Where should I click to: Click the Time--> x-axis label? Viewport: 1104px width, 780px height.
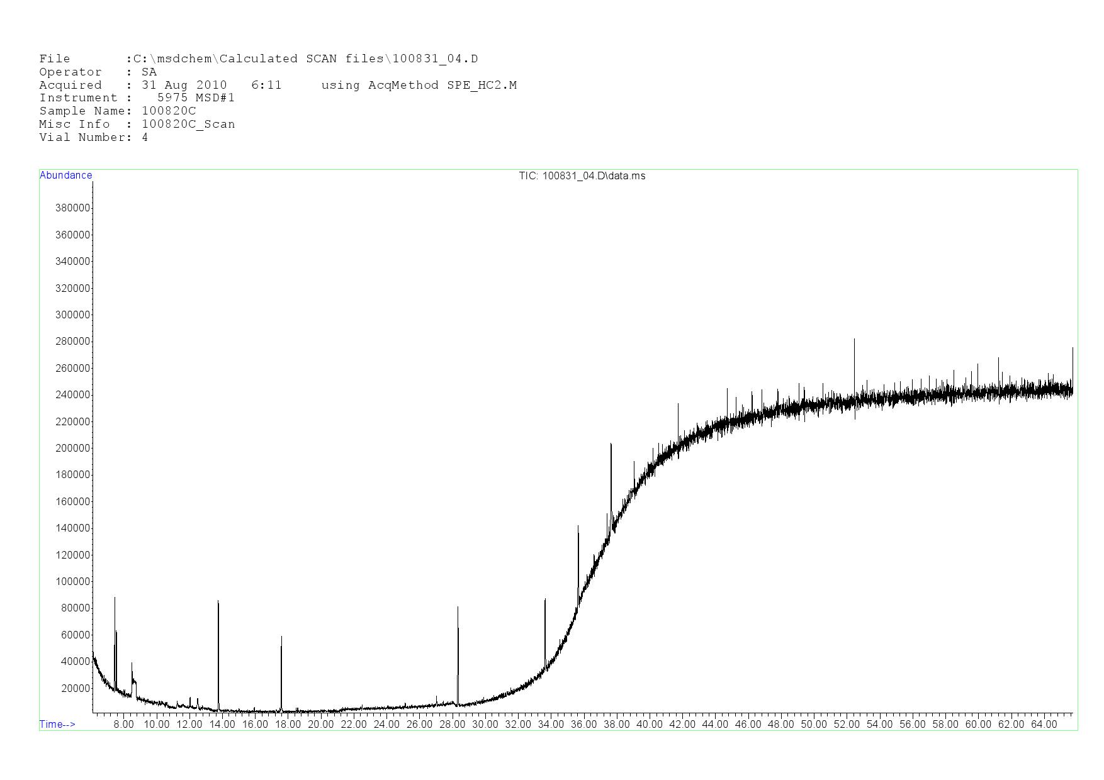57,724
